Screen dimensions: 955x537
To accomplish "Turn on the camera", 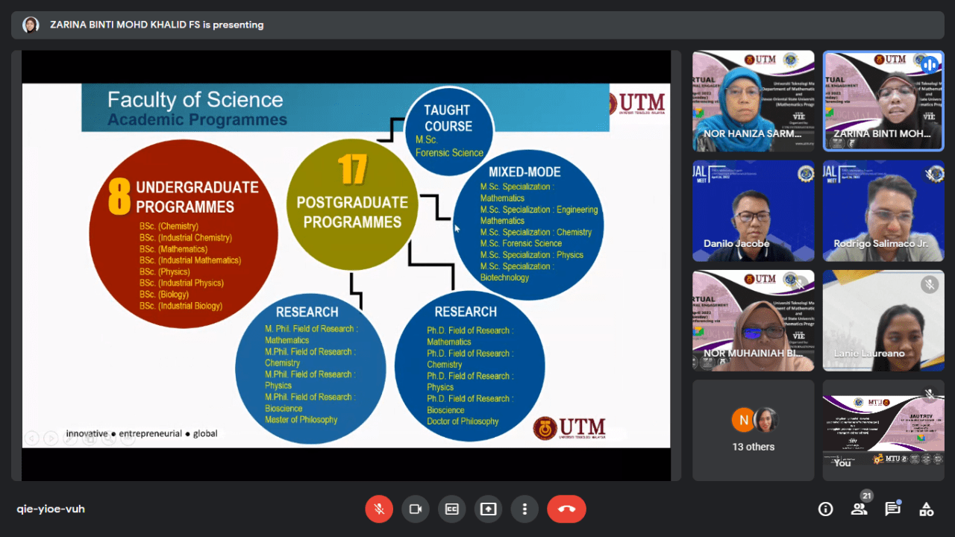I will [x=416, y=509].
